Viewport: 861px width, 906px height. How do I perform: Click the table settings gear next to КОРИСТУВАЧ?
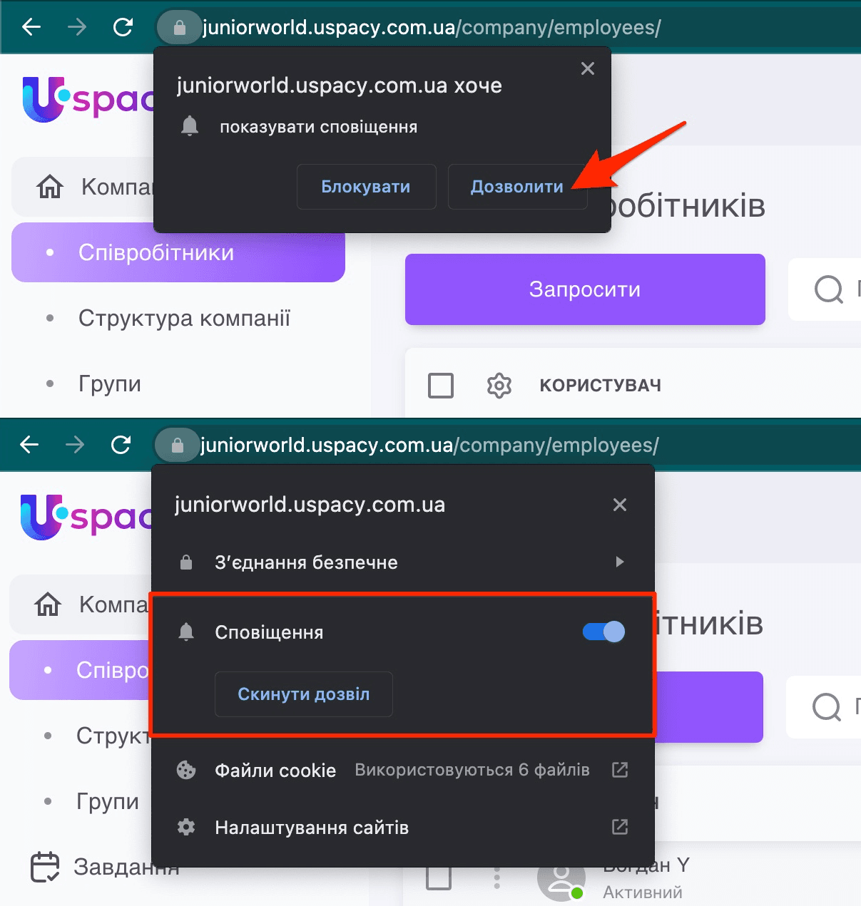(499, 386)
